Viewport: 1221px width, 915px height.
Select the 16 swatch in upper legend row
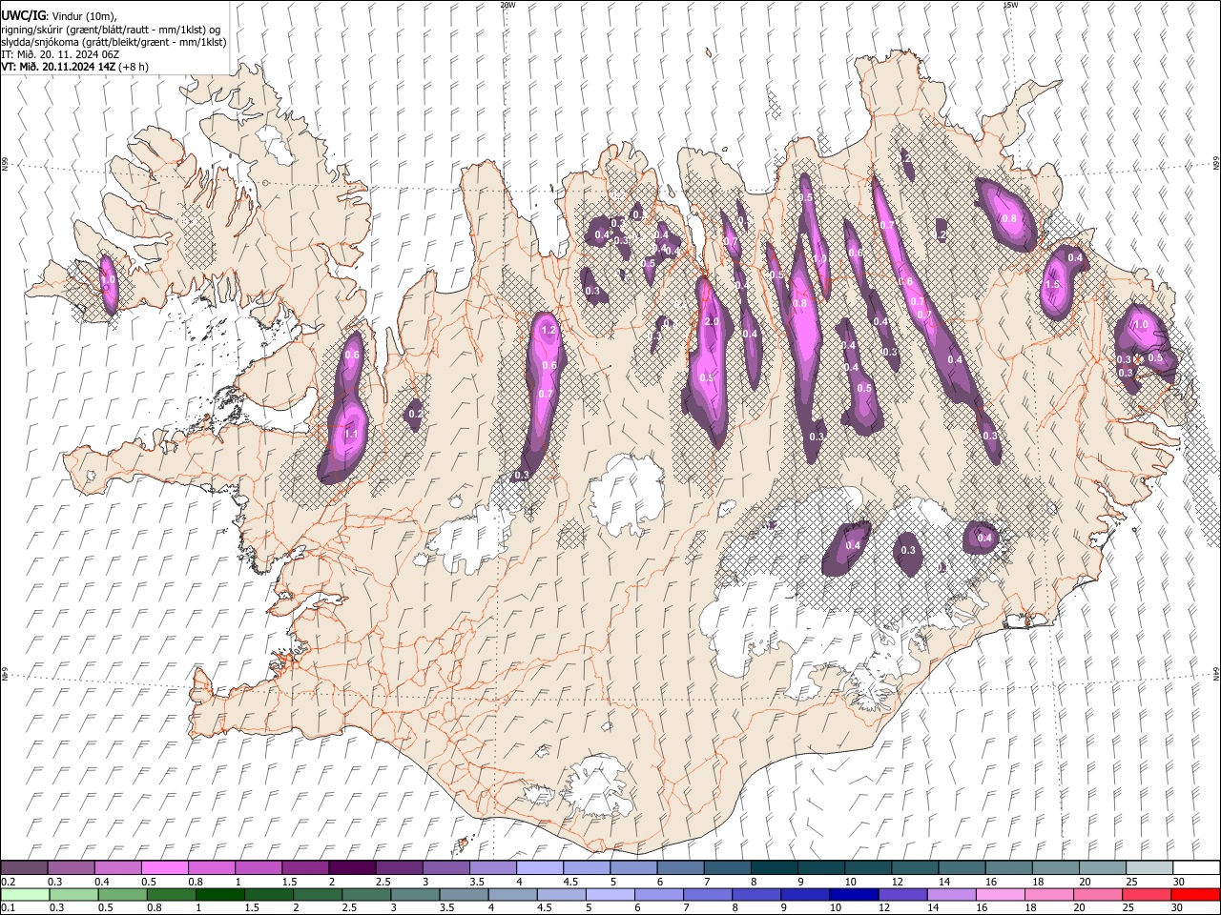point(1007,867)
